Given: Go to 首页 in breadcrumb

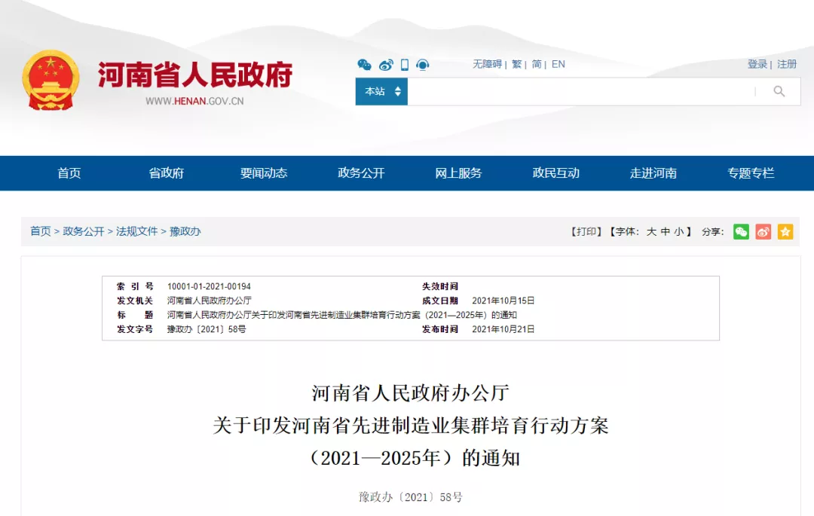Looking at the screenshot, I should pyautogui.click(x=41, y=231).
